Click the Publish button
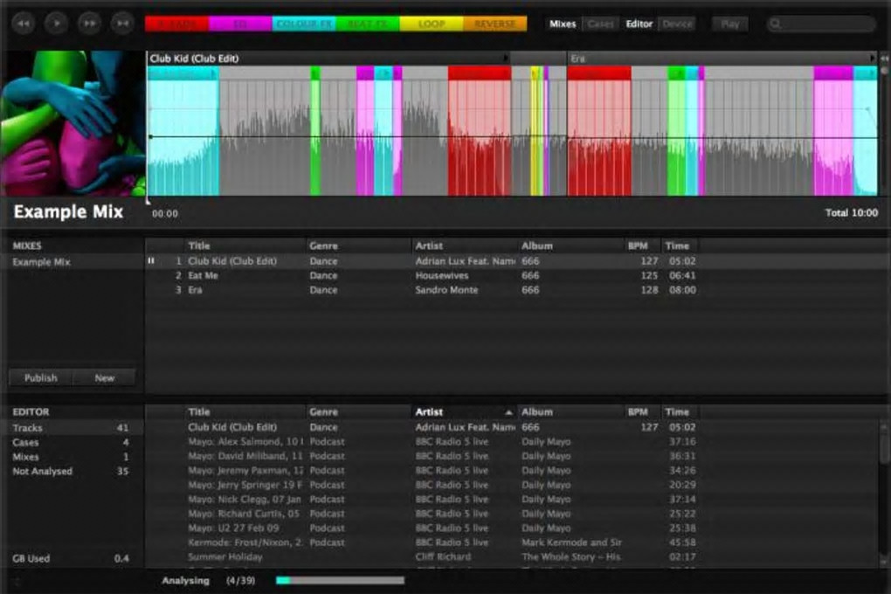 pyautogui.click(x=41, y=378)
